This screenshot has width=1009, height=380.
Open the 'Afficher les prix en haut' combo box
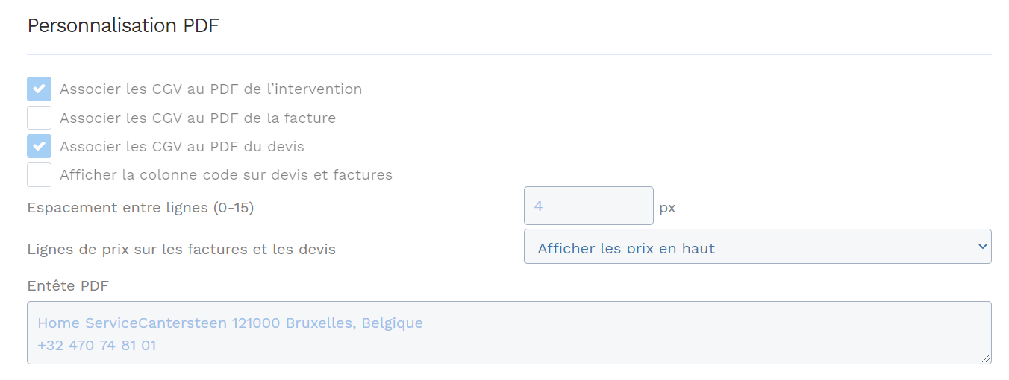[x=746, y=247]
